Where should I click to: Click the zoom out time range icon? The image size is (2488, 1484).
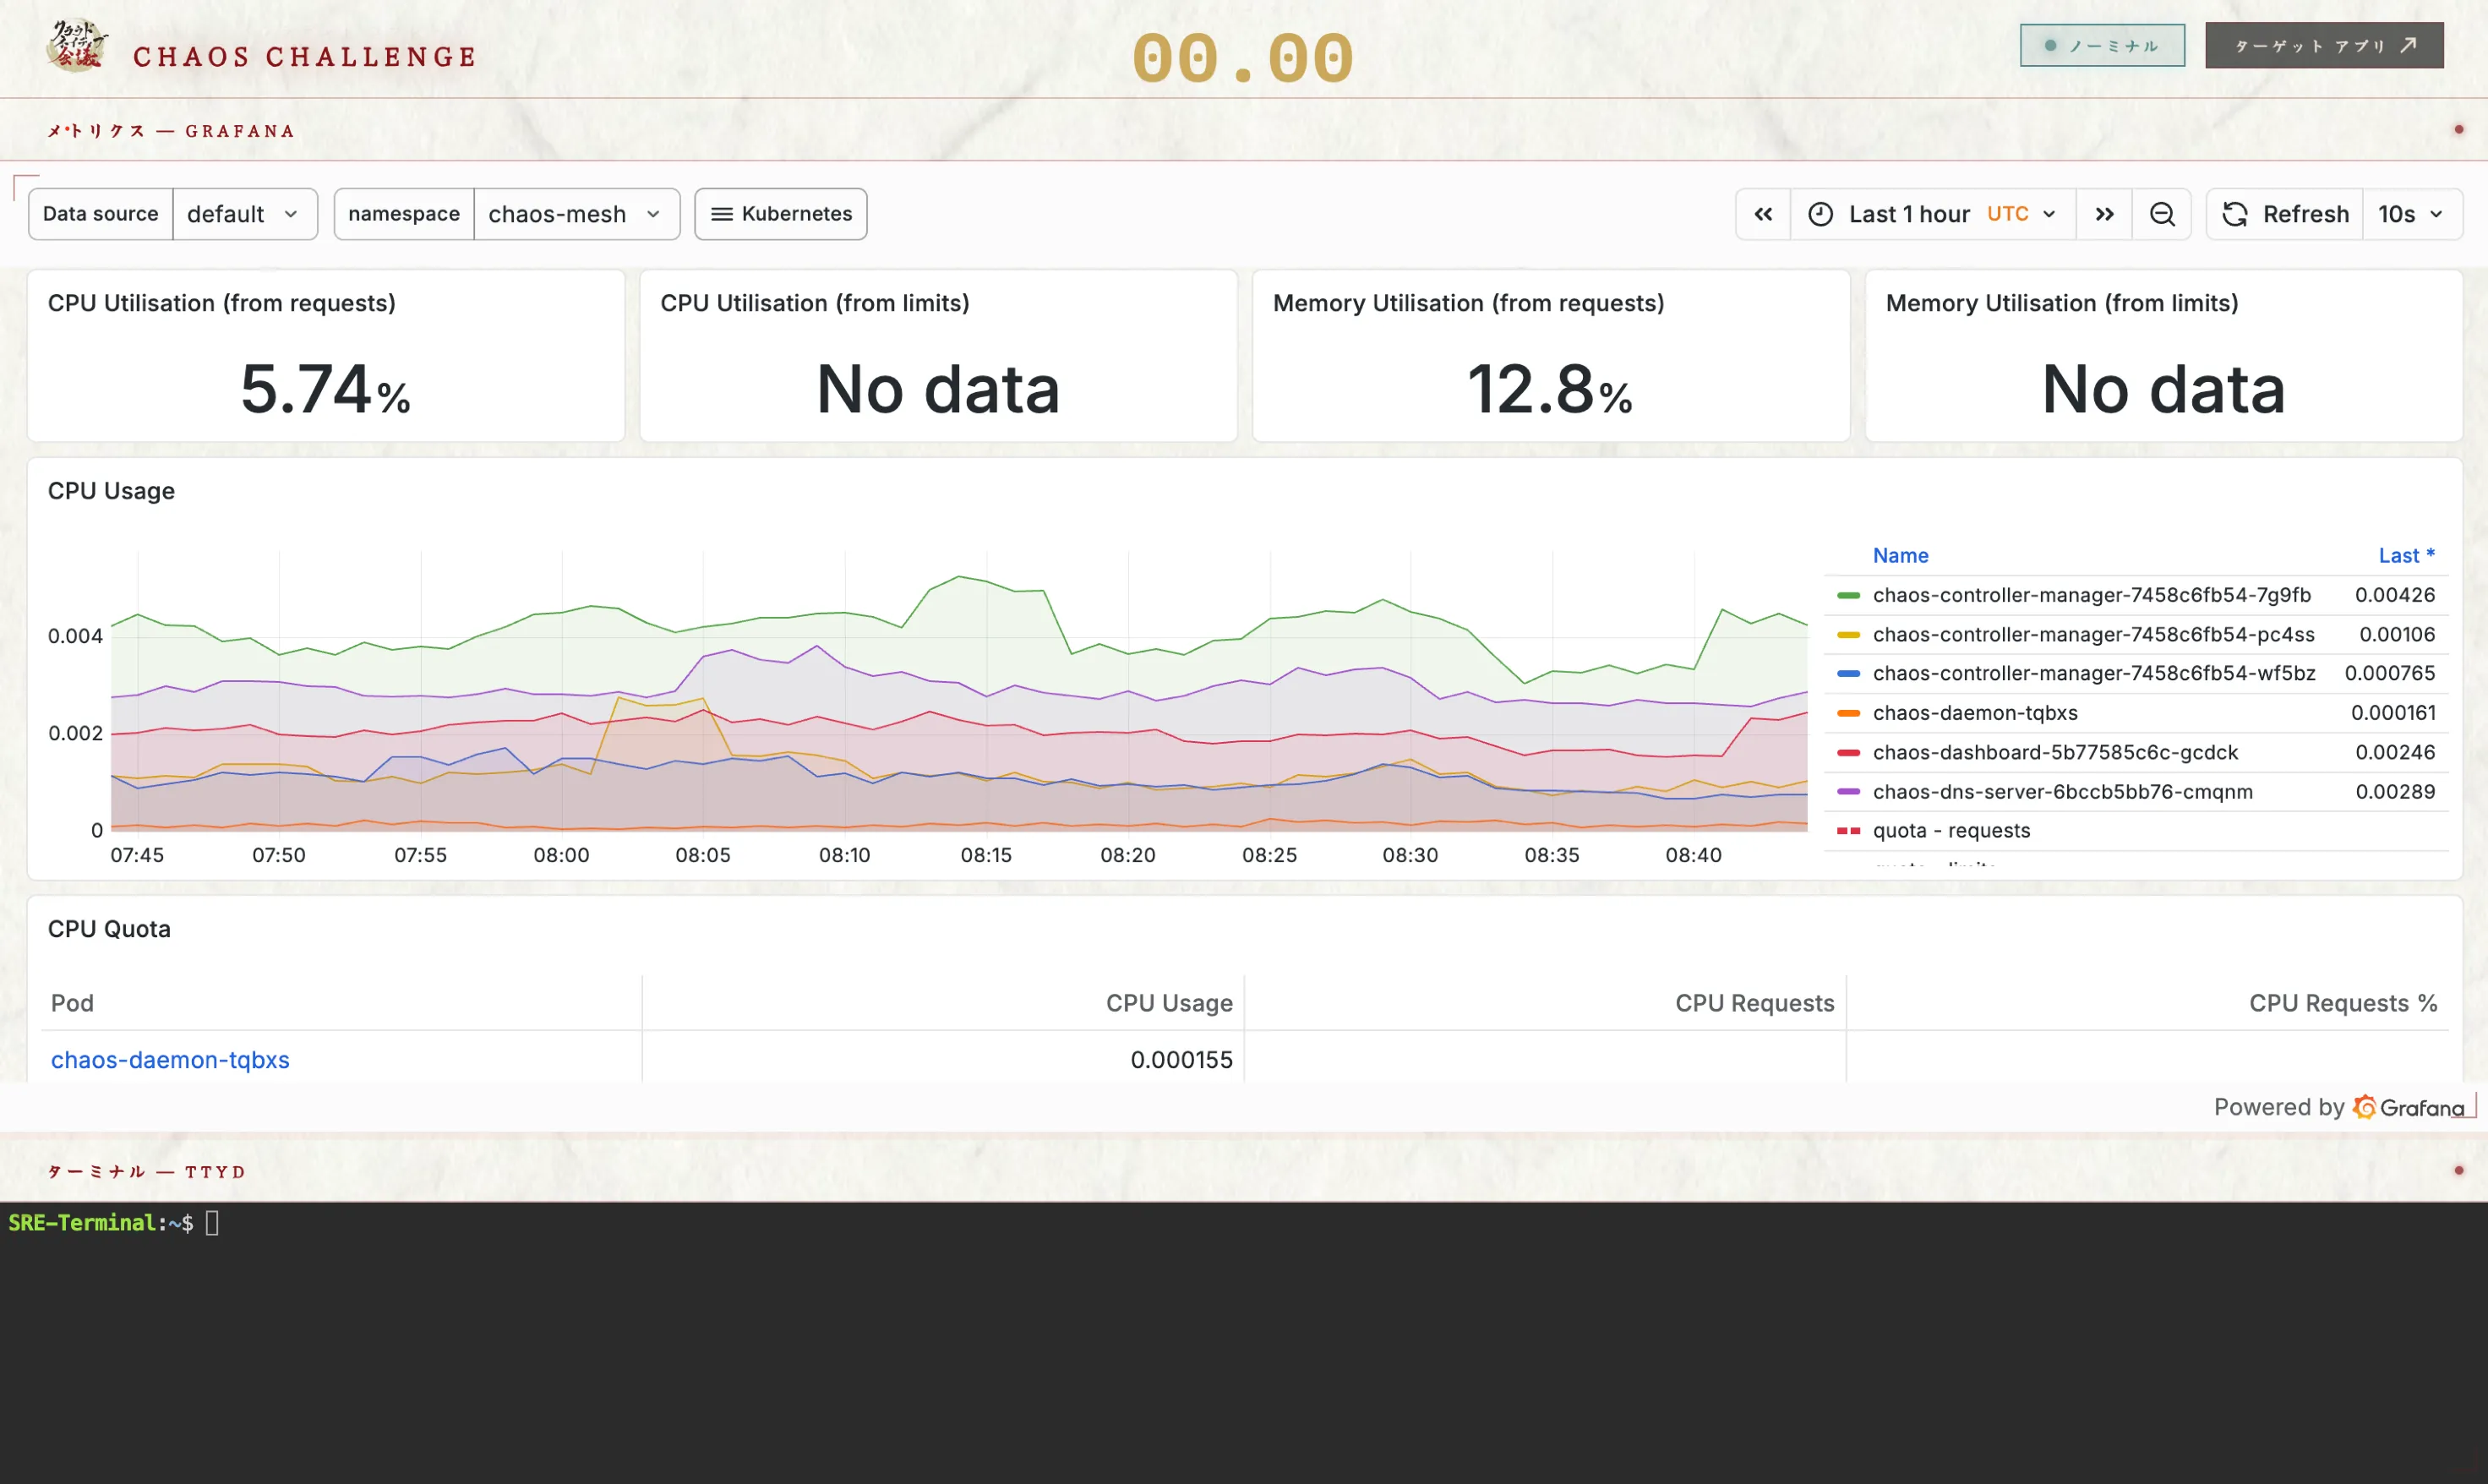pos(2162,214)
